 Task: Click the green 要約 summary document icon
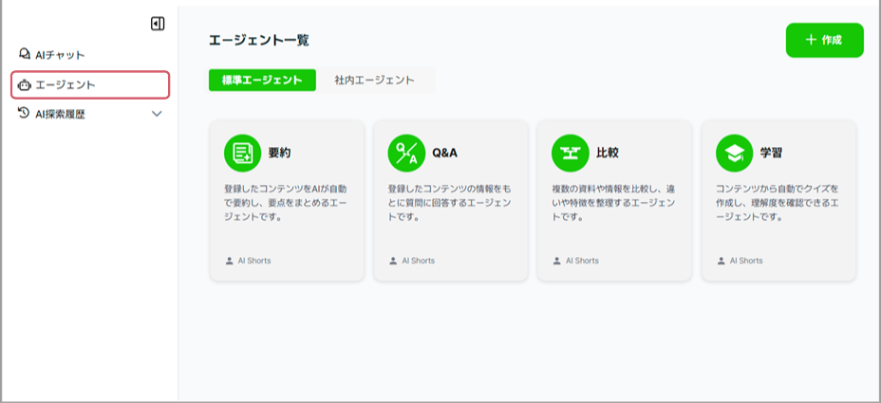point(242,153)
